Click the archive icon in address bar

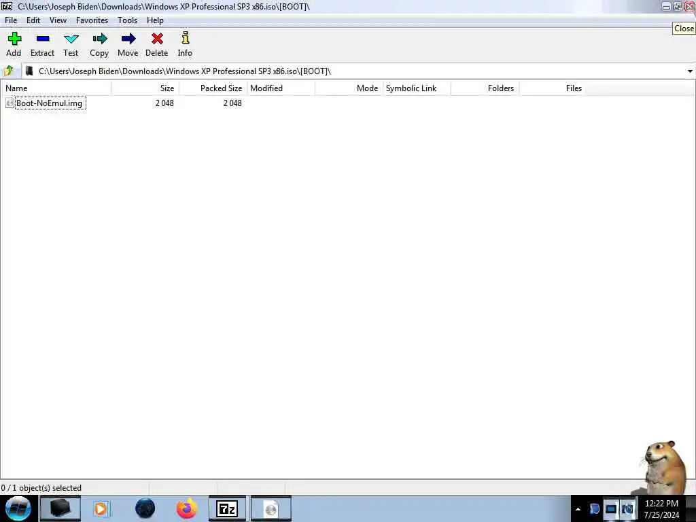click(x=29, y=71)
